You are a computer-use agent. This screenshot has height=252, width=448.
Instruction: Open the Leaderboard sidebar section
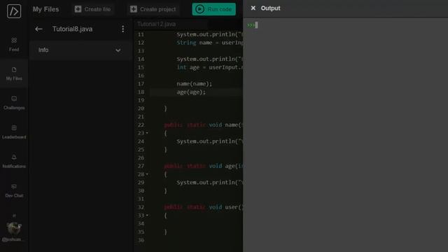[14, 132]
